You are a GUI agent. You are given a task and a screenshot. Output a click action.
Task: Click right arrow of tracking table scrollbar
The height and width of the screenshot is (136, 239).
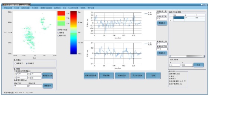pyautogui.click(x=204, y=56)
